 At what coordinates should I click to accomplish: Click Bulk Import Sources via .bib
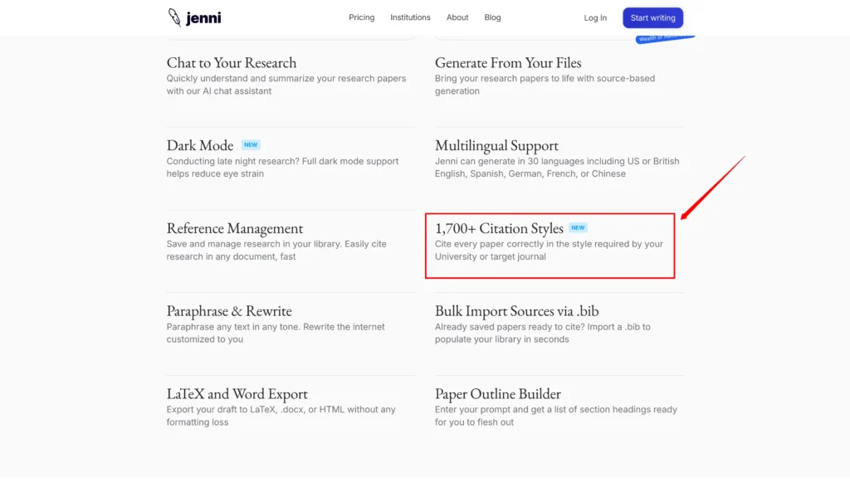[x=516, y=312]
